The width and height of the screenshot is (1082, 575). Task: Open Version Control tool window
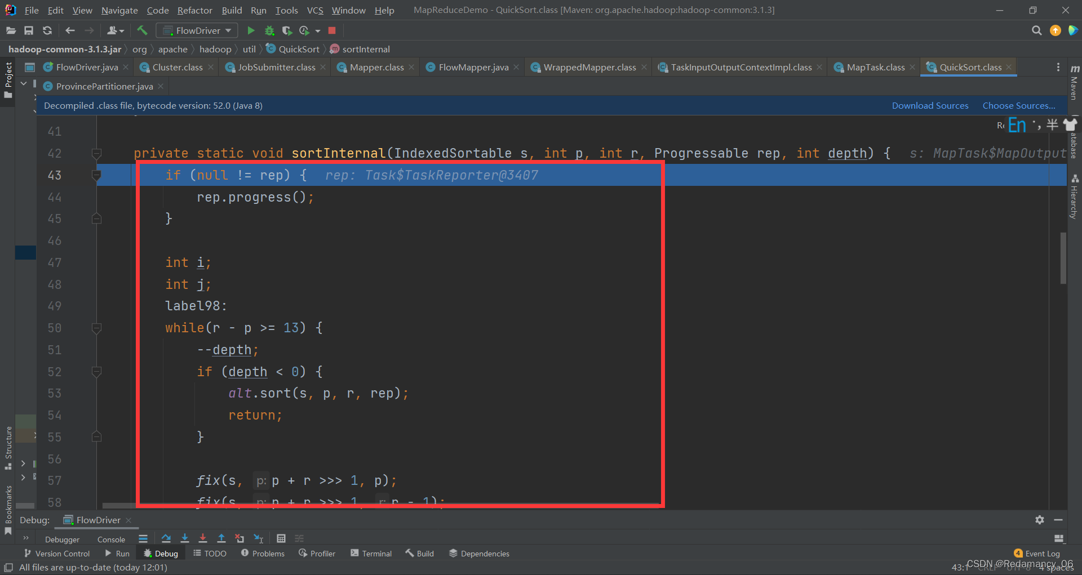click(x=56, y=554)
